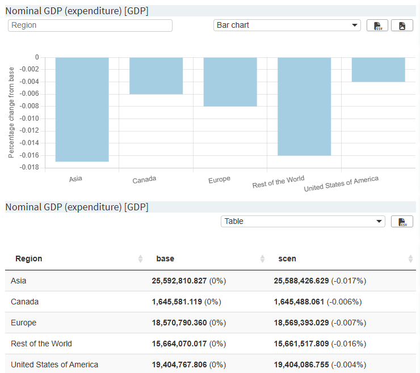
Task: Download table data as CSV
Action: pyautogui.click(x=402, y=222)
